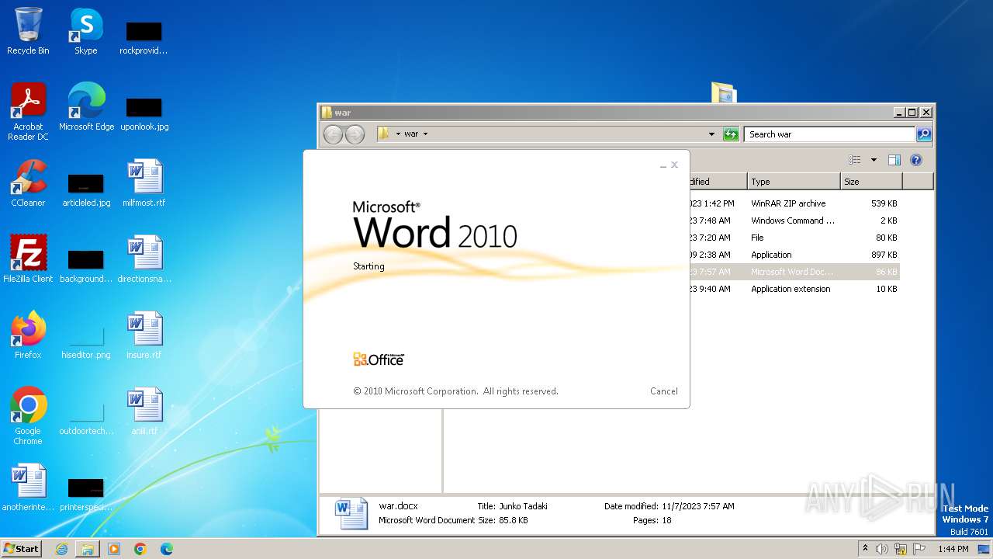Image resolution: width=993 pixels, height=559 pixels.
Task: Launch Skype from the desktop
Action: tap(86, 31)
